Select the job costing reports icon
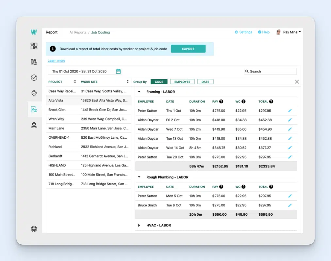Viewport: 331px width, 261px height. tap(34, 109)
